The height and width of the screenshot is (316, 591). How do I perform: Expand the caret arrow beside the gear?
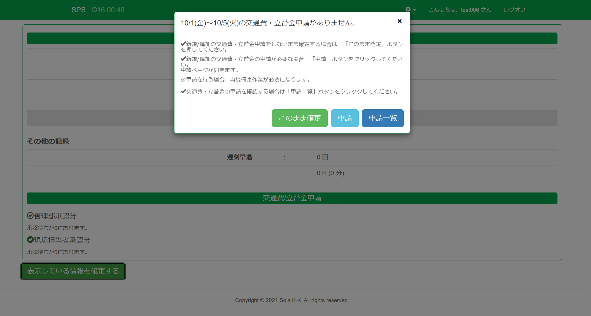coord(415,10)
